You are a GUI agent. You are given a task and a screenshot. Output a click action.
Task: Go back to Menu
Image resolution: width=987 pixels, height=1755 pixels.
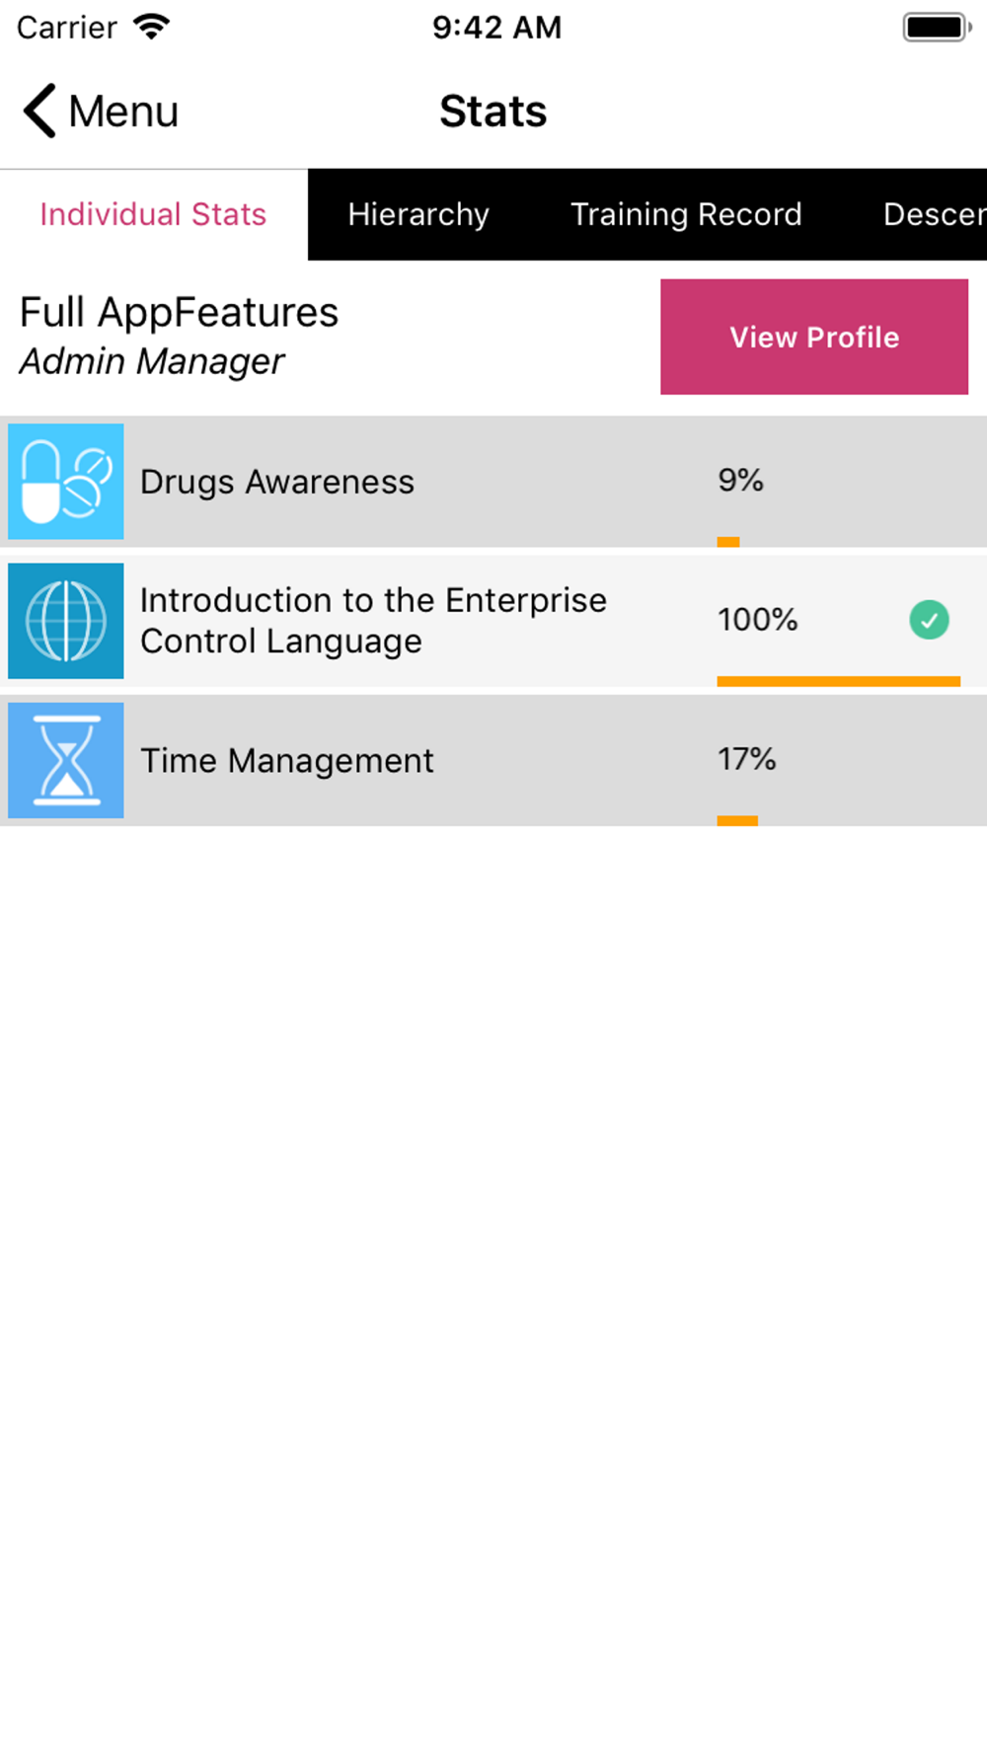pyautogui.click(x=101, y=111)
